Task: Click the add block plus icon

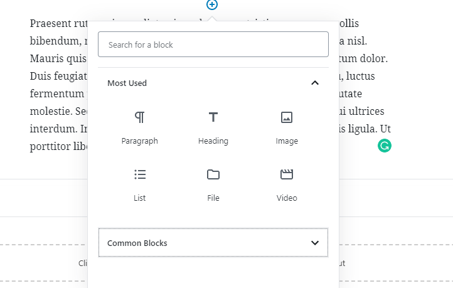Action: click(x=212, y=4)
